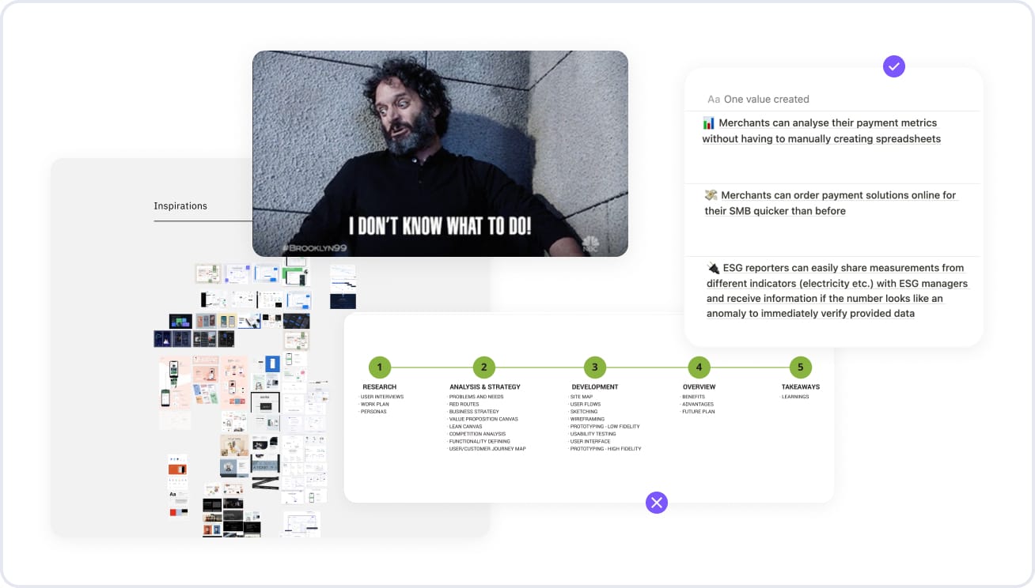Click the flying money emoji icon

pyautogui.click(x=711, y=195)
